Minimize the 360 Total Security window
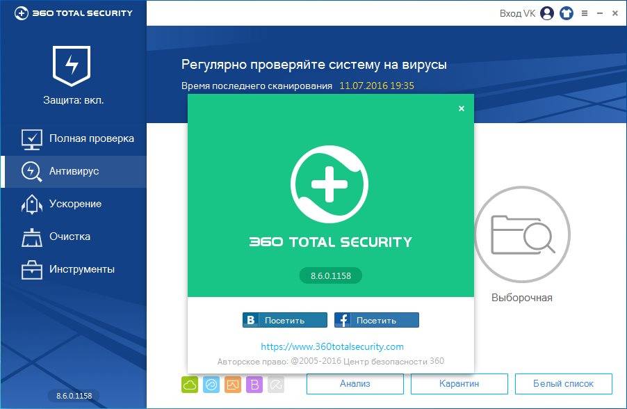Viewport: 627px width, 409px height. [x=600, y=13]
